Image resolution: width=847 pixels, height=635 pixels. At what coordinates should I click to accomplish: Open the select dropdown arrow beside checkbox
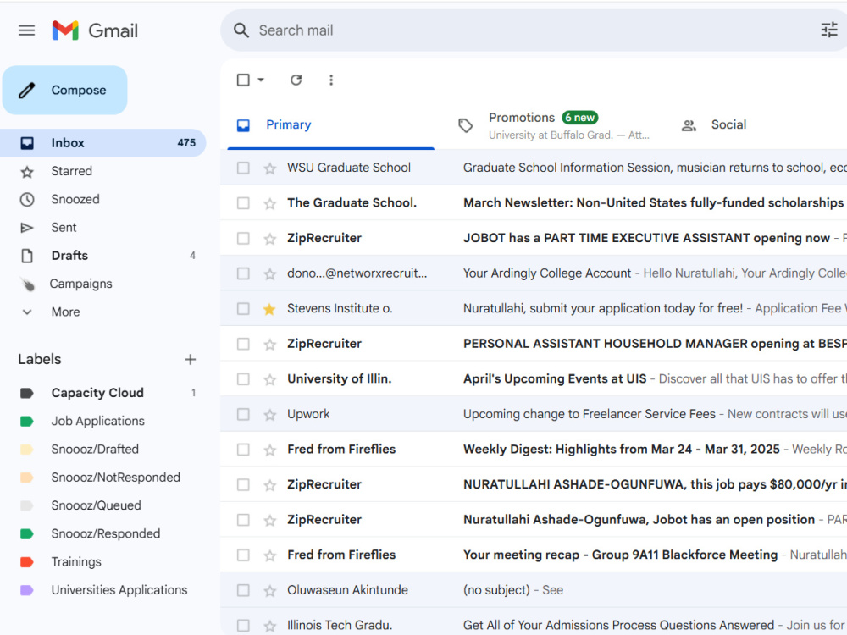(x=261, y=80)
